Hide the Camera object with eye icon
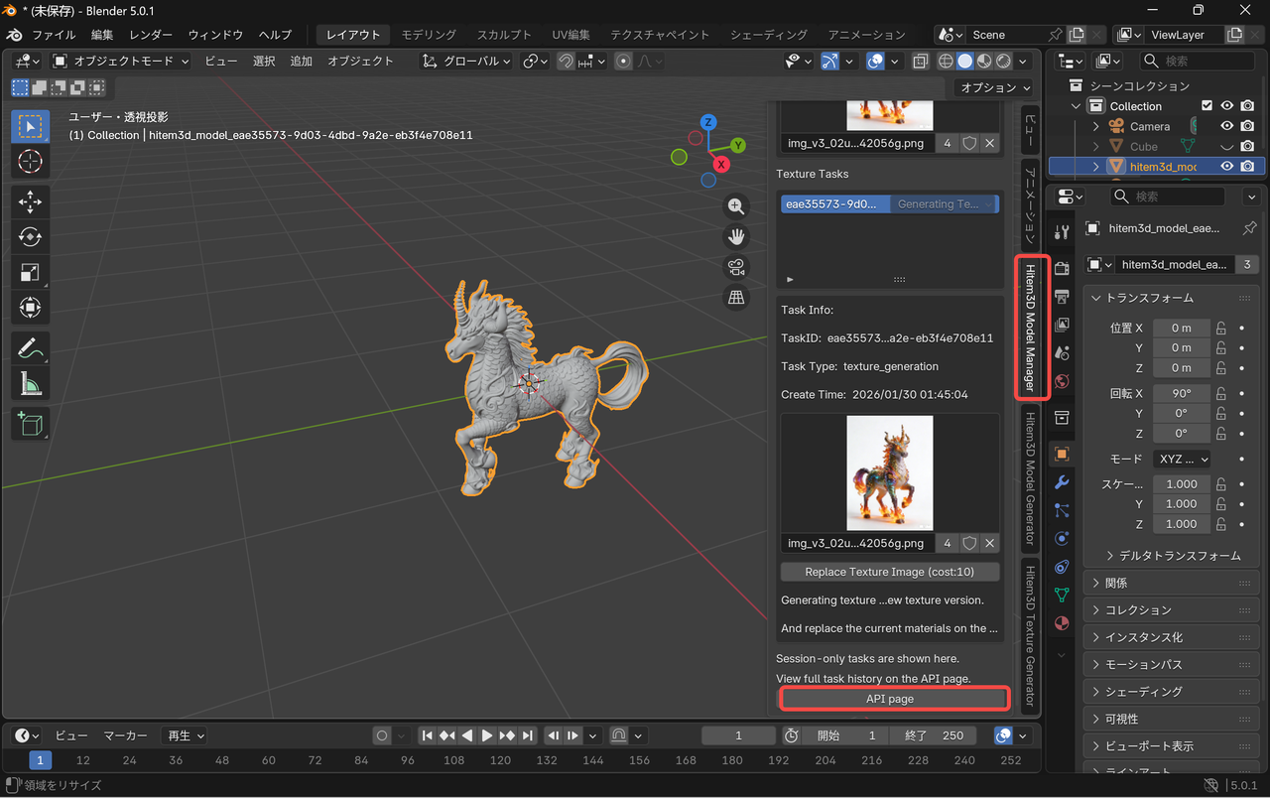Image resolution: width=1270 pixels, height=798 pixels. click(1227, 126)
